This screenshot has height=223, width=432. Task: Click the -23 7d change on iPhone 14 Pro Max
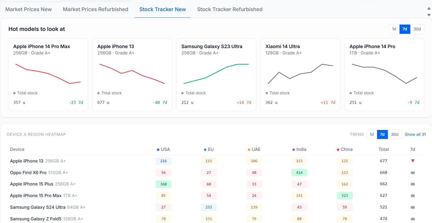(x=76, y=103)
